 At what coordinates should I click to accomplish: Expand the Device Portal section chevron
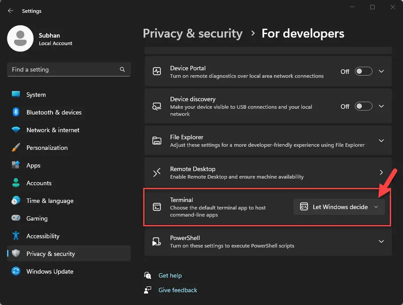[381, 71]
